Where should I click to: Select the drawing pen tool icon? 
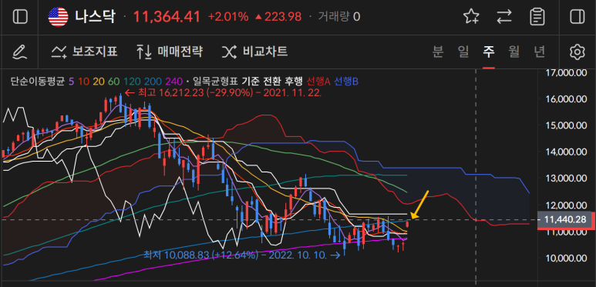point(19,52)
